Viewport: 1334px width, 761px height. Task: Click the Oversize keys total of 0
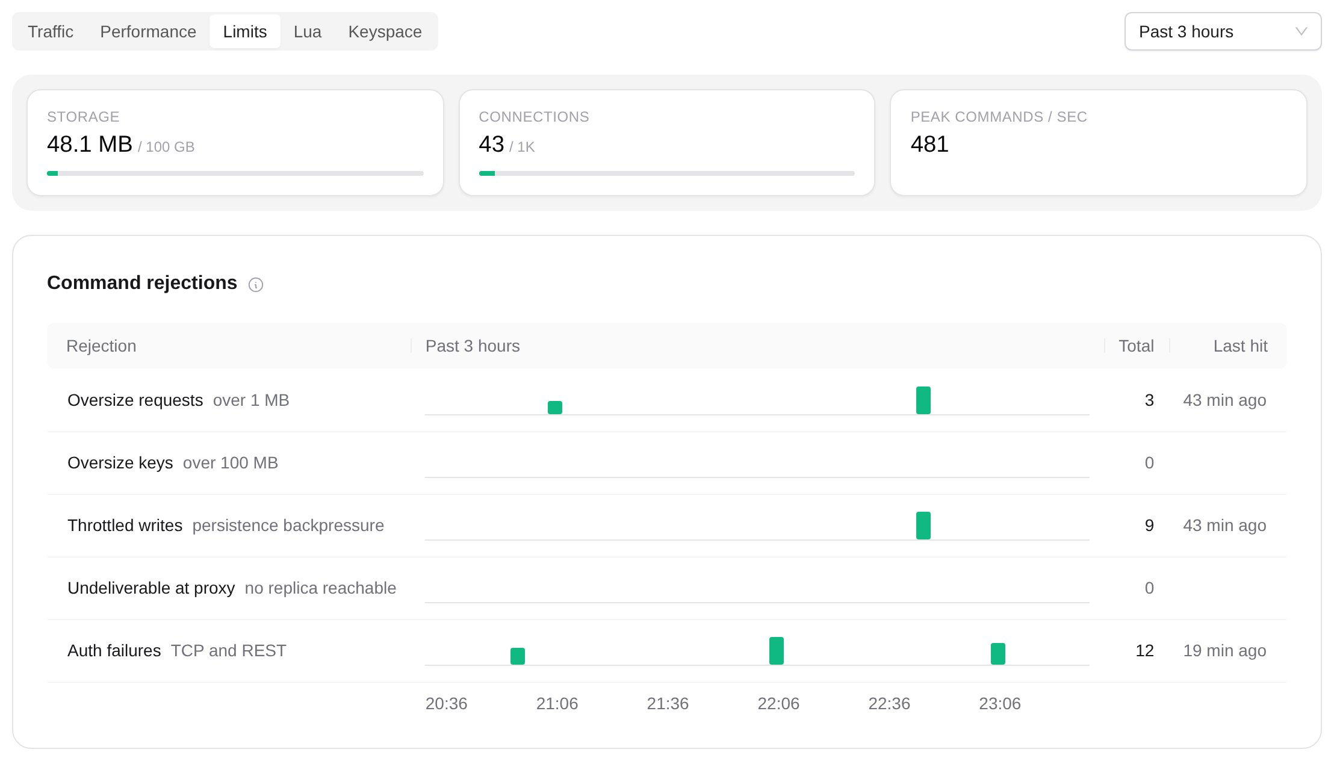click(x=1149, y=463)
